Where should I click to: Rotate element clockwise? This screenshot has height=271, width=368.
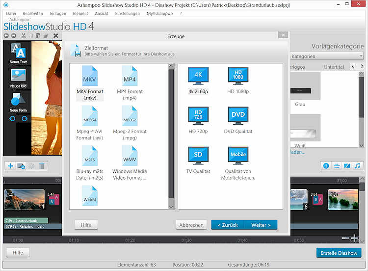coord(25,119)
